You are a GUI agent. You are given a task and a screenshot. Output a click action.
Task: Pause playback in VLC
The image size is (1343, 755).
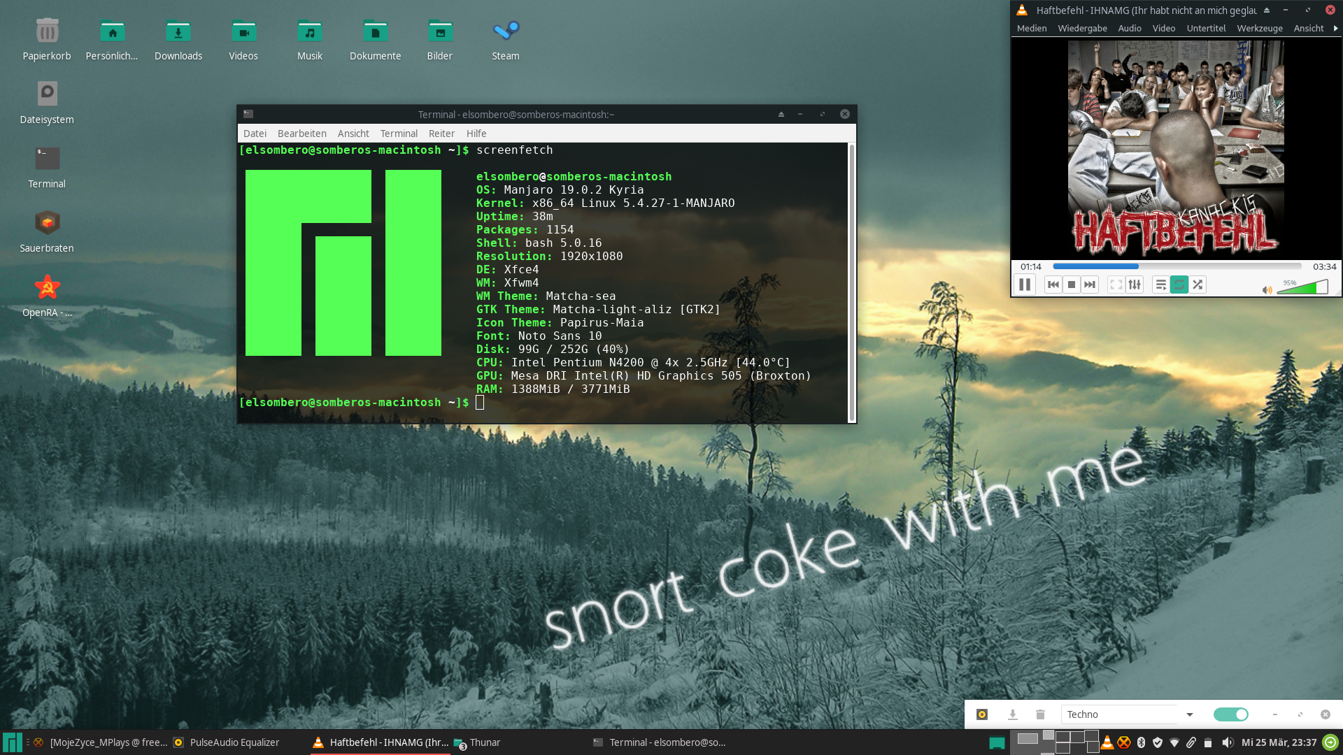[1025, 285]
